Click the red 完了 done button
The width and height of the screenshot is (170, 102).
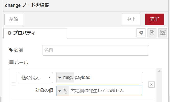pyautogui.click(x=154, y=19)
